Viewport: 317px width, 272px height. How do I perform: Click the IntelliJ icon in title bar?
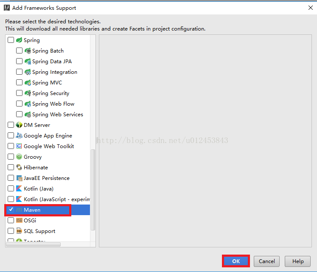click(x=7, y=8)
